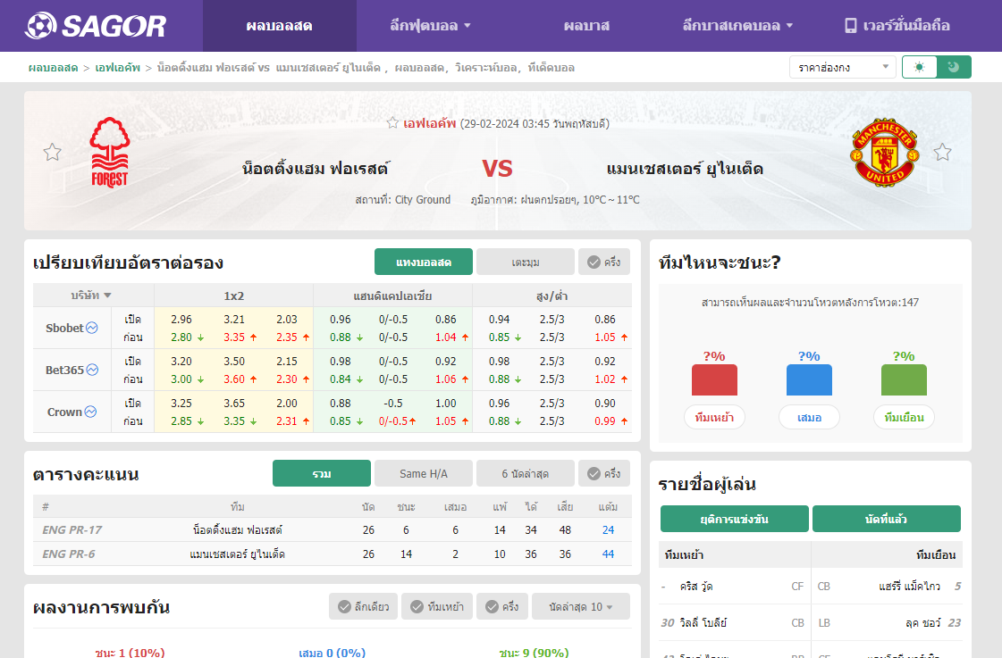
Task: Click Bet365 company name
Action: pos(64,371)
